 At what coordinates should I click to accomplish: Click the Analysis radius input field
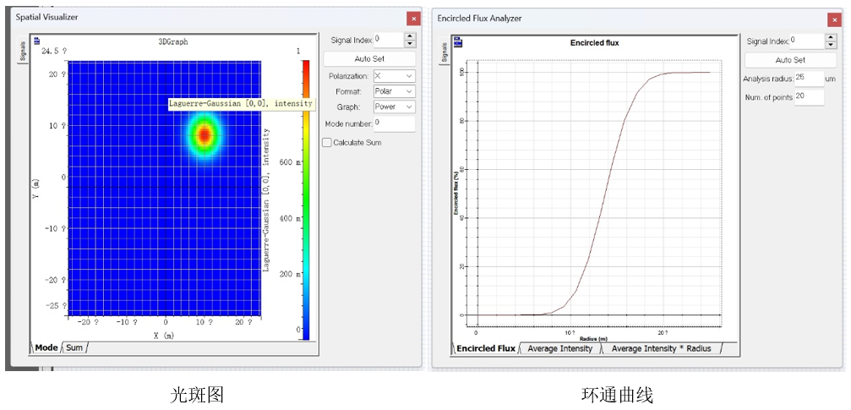810,79
